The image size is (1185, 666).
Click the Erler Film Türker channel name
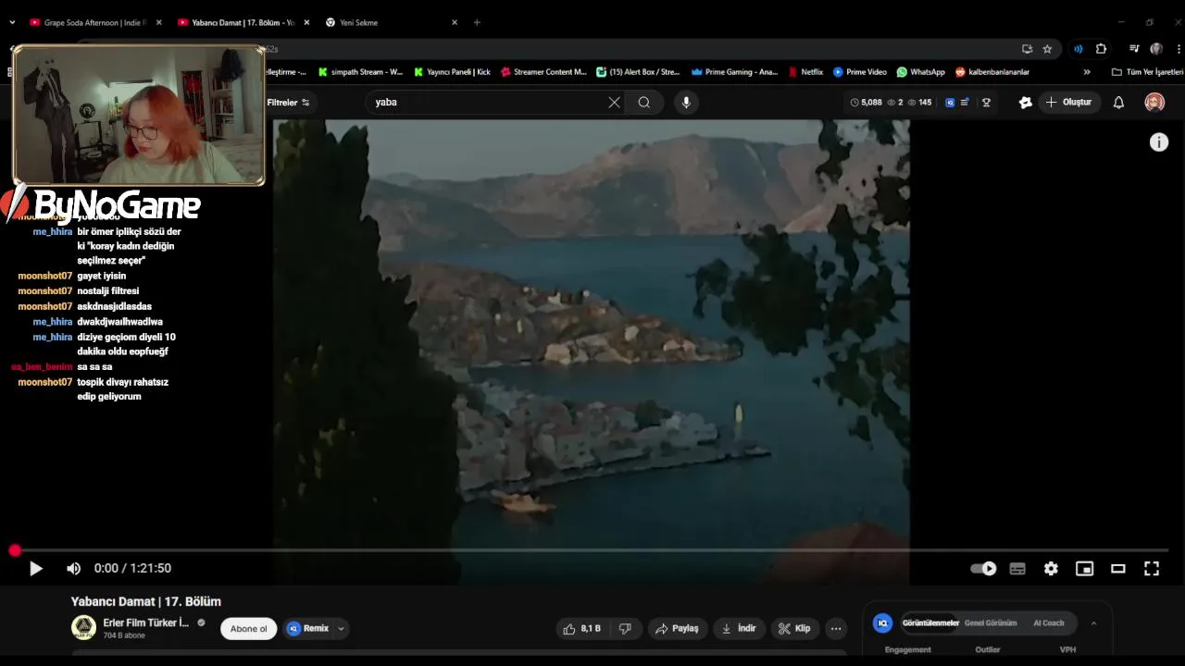(x=146, y=623)
